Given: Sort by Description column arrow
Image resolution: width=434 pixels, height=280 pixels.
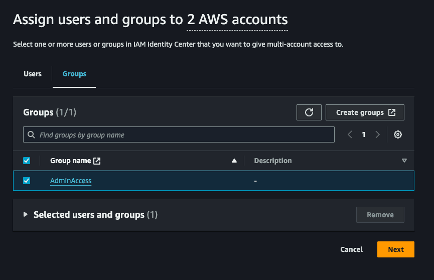Looking at the screenshot, I should coord(404,161).
